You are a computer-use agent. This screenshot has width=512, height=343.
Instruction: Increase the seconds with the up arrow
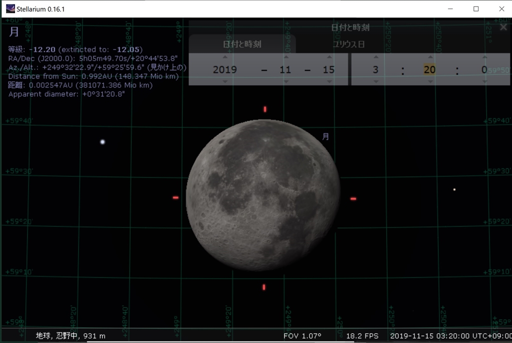485,57
